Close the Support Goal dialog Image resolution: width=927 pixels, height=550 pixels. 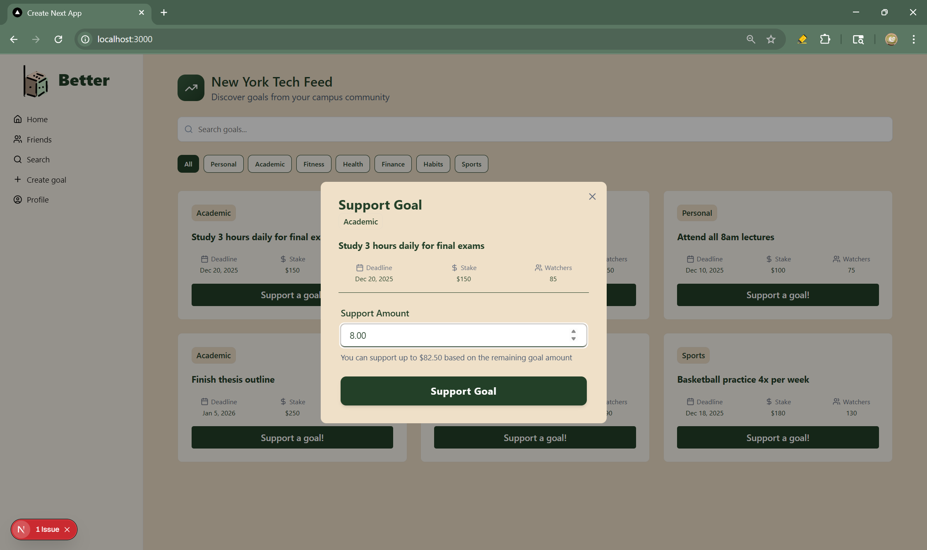pos(592,197)
